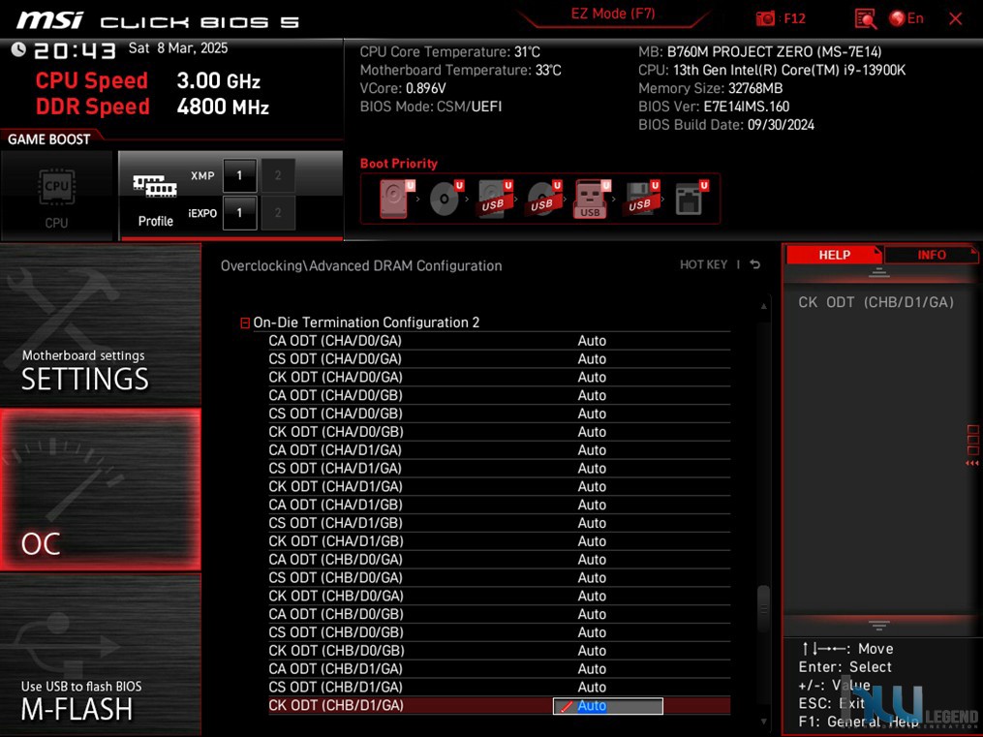Select the CA ODT (CHA/D1/GB) row
The image size is (983, 737).
499,505
